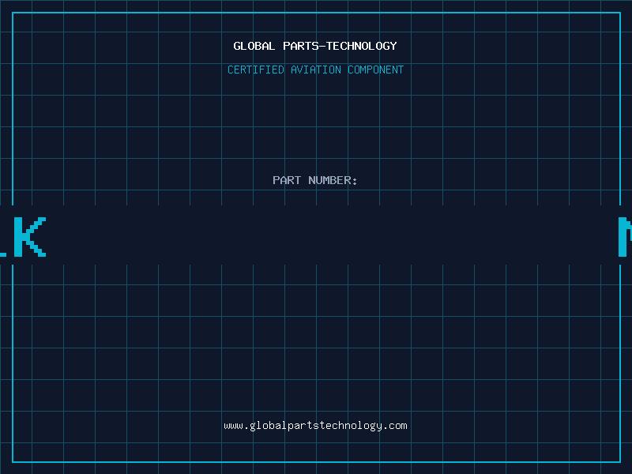632x474 pixels.
Task: Click the GLOBAL PARTS-TECHNOLOGY heading
Action: coord(315,46)
